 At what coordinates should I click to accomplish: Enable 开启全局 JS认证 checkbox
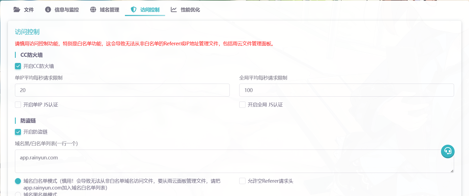242,105
